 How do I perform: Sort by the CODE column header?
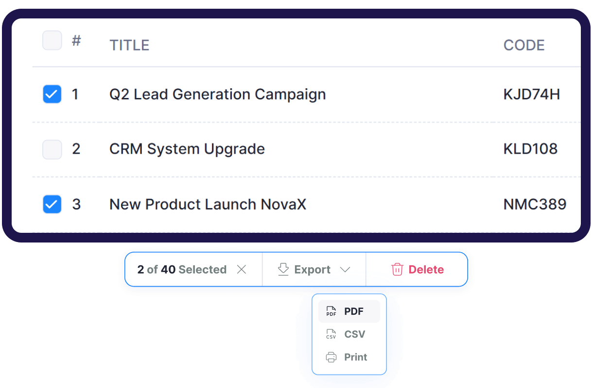click(524, 45)
